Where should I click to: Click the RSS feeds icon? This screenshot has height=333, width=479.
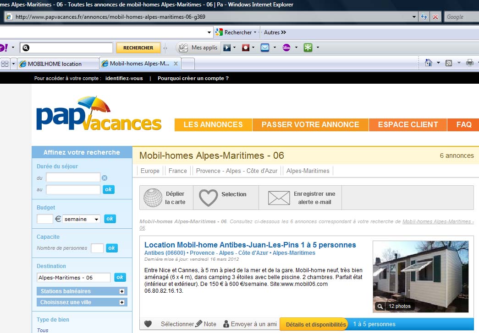point(449,63)
